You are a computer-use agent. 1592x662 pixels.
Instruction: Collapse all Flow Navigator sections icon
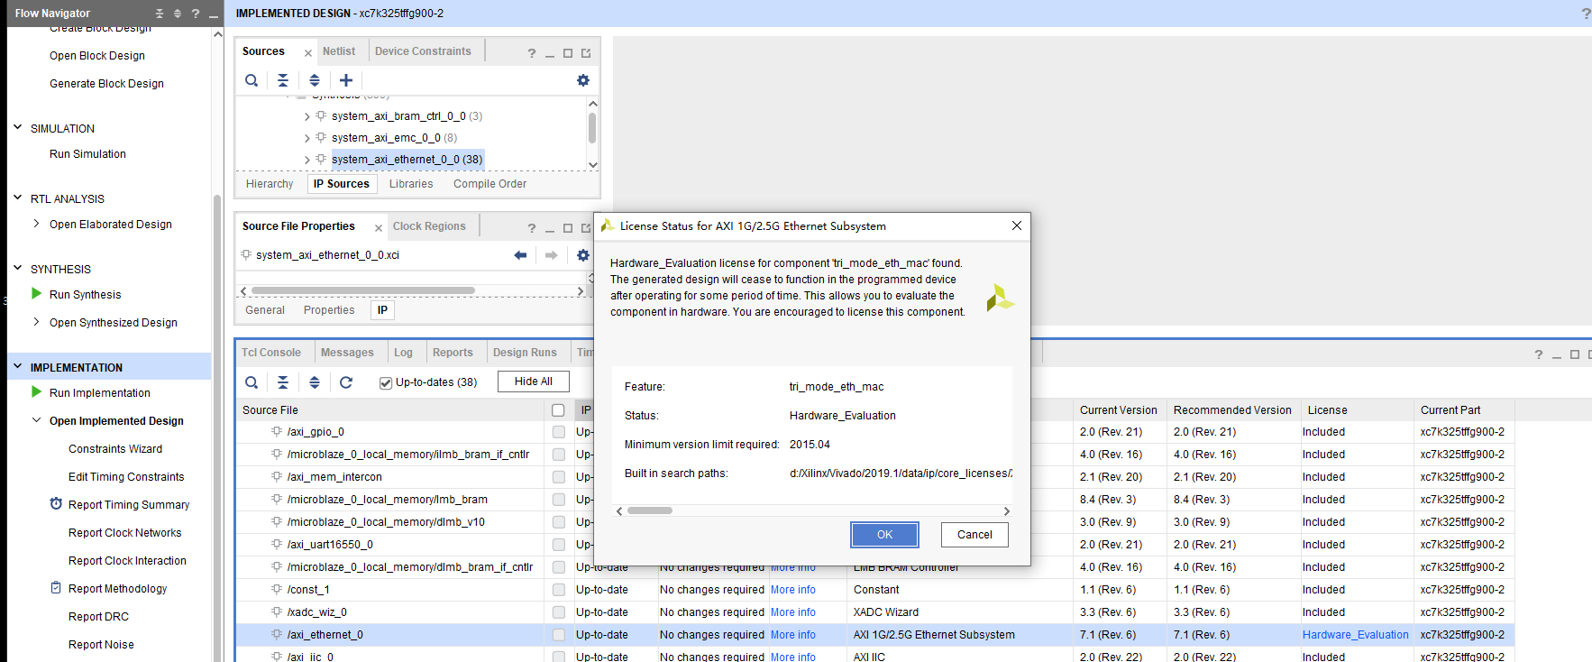(160, 14)
